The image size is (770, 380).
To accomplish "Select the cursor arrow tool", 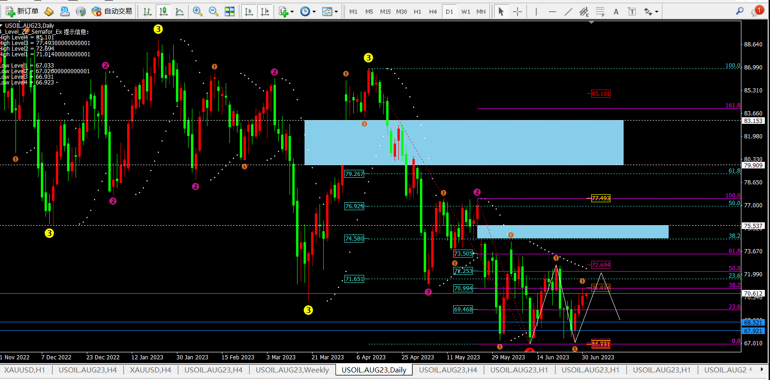I will [501, 11].
